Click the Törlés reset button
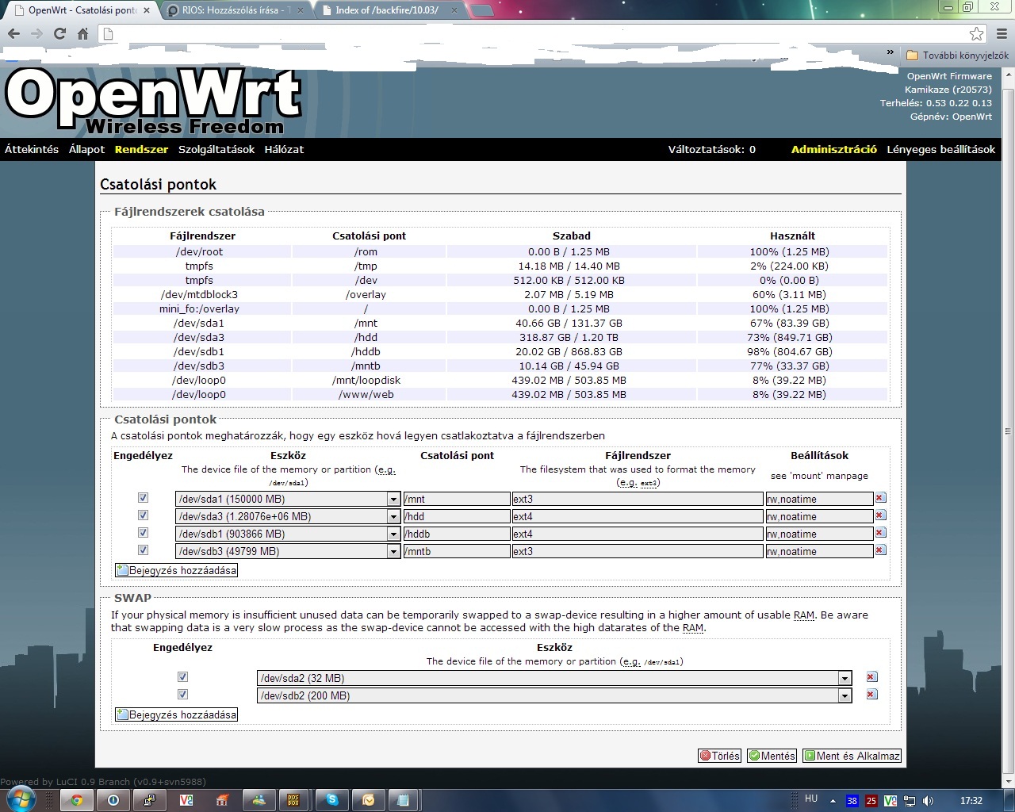Screen dimensions: 1015x812 pyautogui.click(x=719, y=756)
